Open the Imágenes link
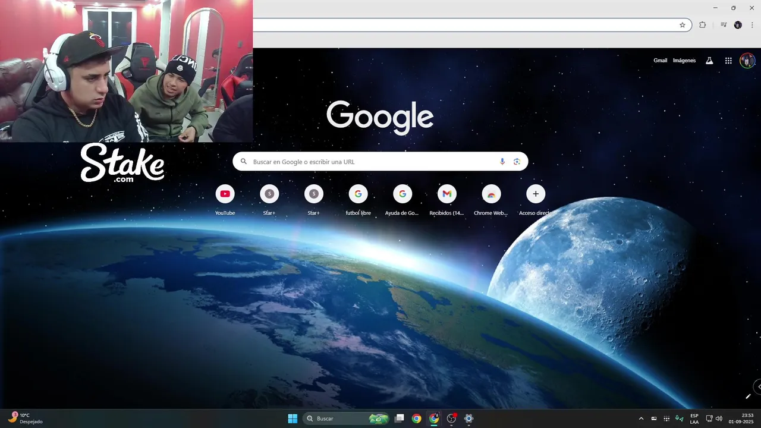This screenshot has width=761, height=428. coord(684,60)
